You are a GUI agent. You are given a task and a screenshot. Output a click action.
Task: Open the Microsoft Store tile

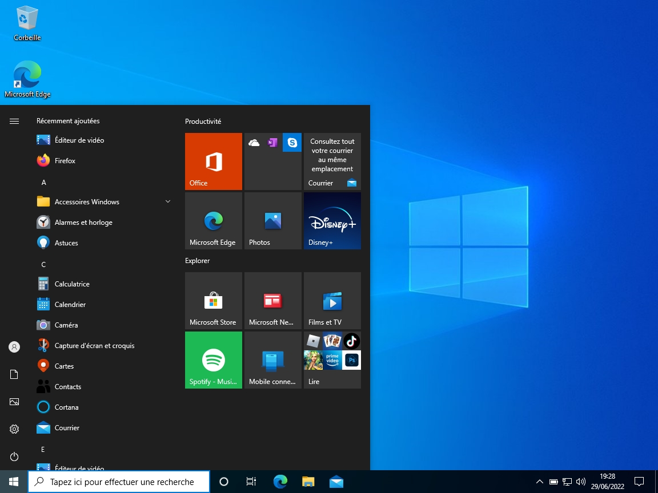[x=213, y=301]
